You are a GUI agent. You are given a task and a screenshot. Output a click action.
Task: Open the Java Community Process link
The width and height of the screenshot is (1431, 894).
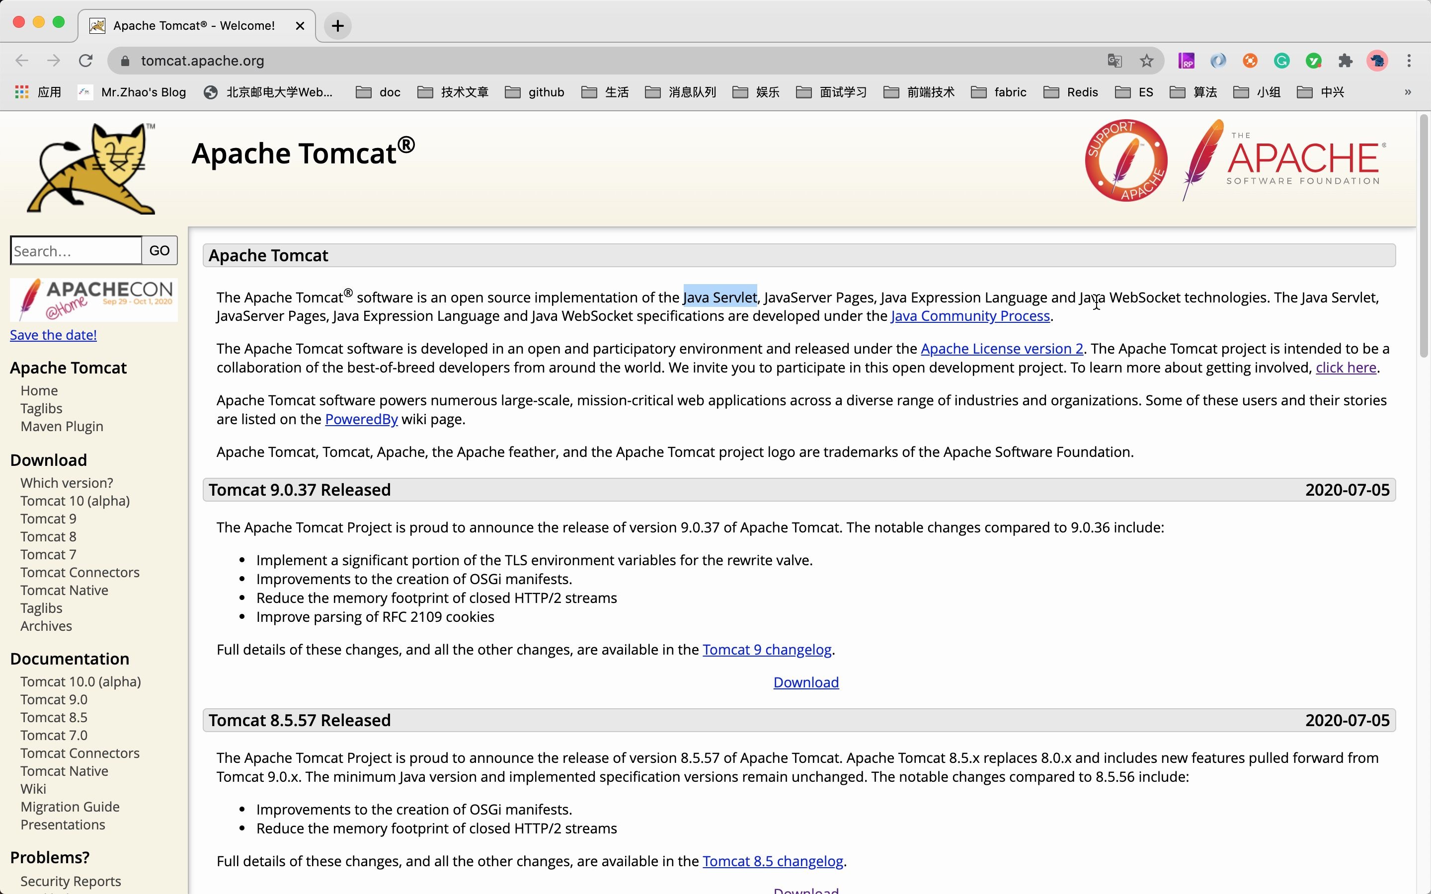click(970, 316)
